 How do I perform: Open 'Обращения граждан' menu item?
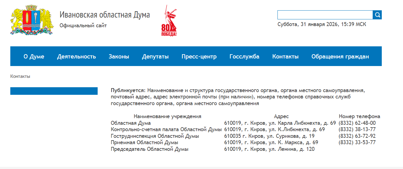(x=340, y=57)
